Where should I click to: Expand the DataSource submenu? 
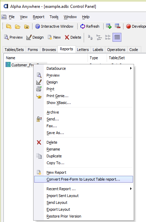[83, 68]
